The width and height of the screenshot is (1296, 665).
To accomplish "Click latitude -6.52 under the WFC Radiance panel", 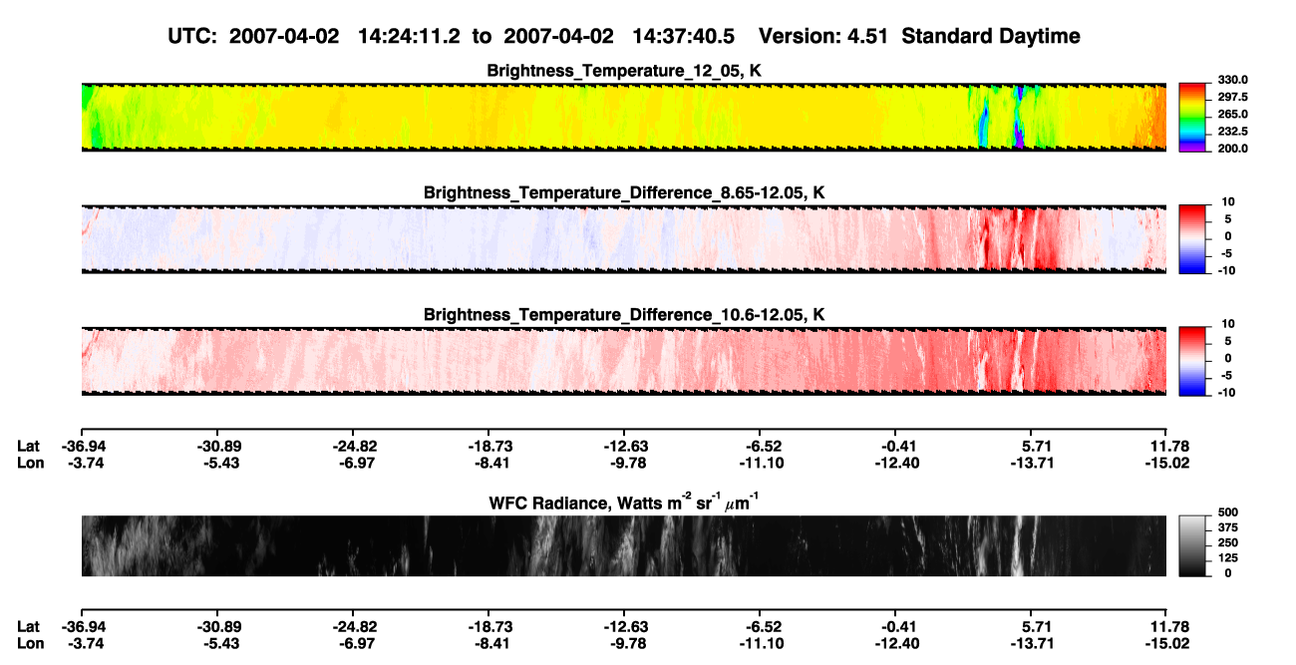I will 760,627.
